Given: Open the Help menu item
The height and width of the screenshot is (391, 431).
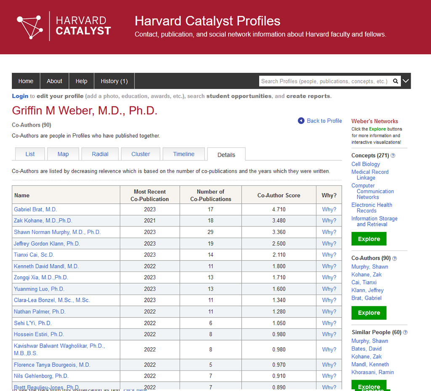Looking at the screenshot, I should 81,81.
